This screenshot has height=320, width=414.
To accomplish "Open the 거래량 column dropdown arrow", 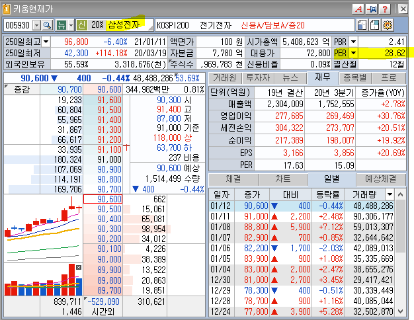I will coord(390,195).
